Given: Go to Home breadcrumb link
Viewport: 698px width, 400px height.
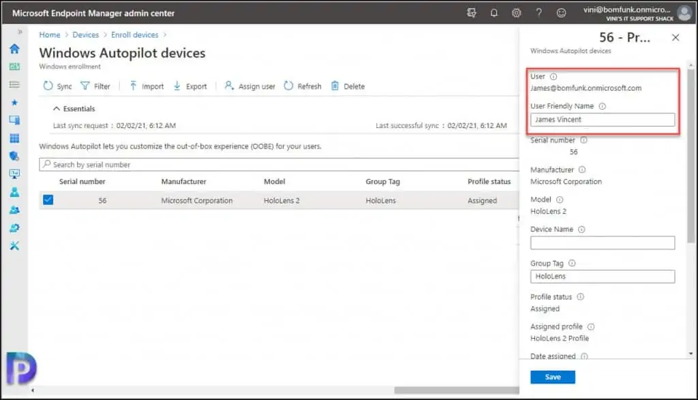Looking at the screenshot, I should click(49, 35).
